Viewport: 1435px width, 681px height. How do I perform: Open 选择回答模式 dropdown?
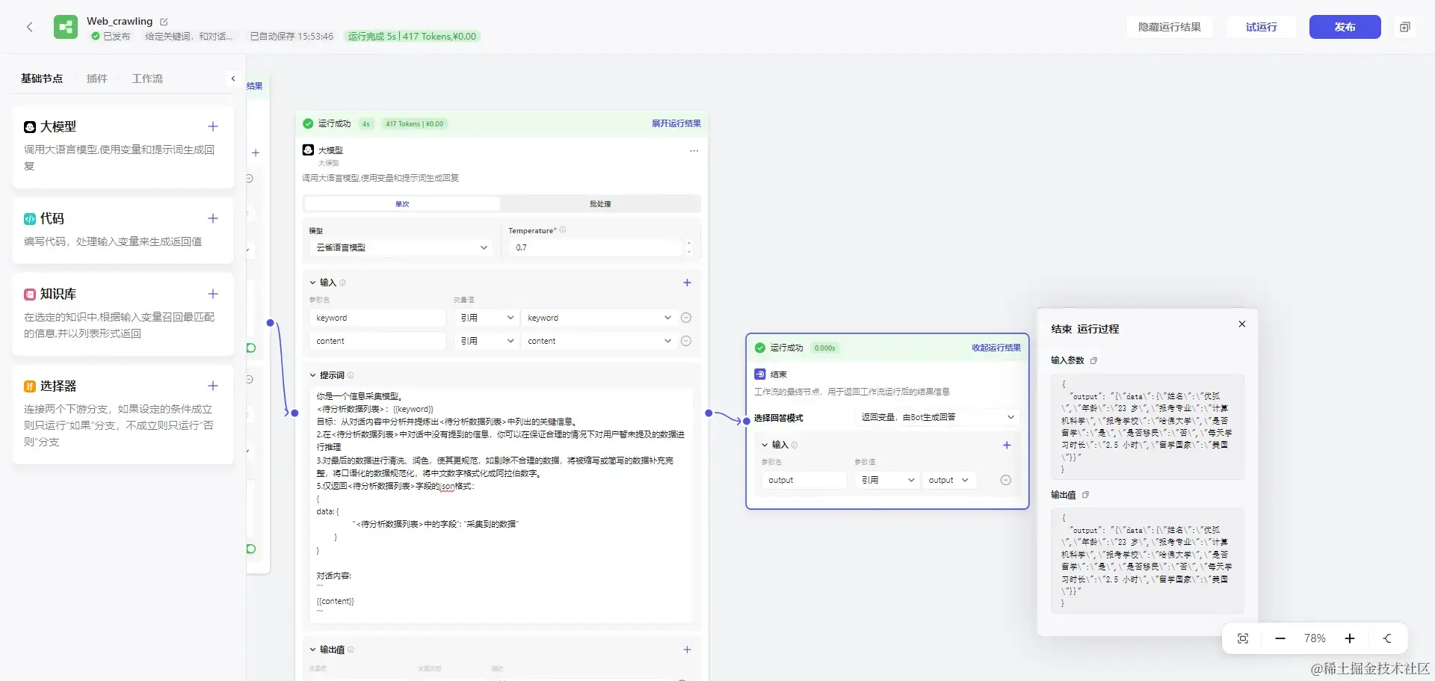point(937,417)
